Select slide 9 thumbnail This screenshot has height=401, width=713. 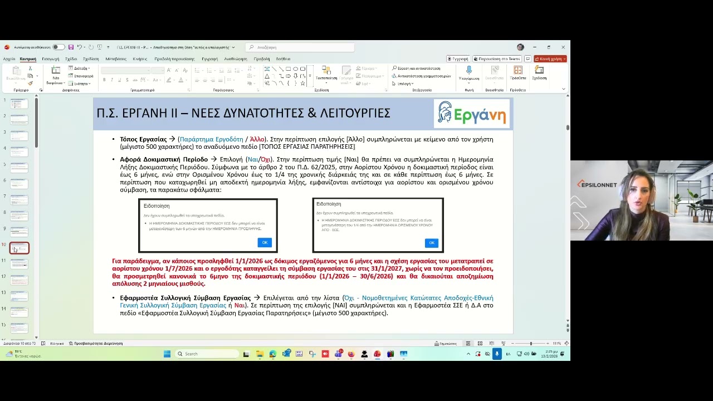click(x=19, y=232)
